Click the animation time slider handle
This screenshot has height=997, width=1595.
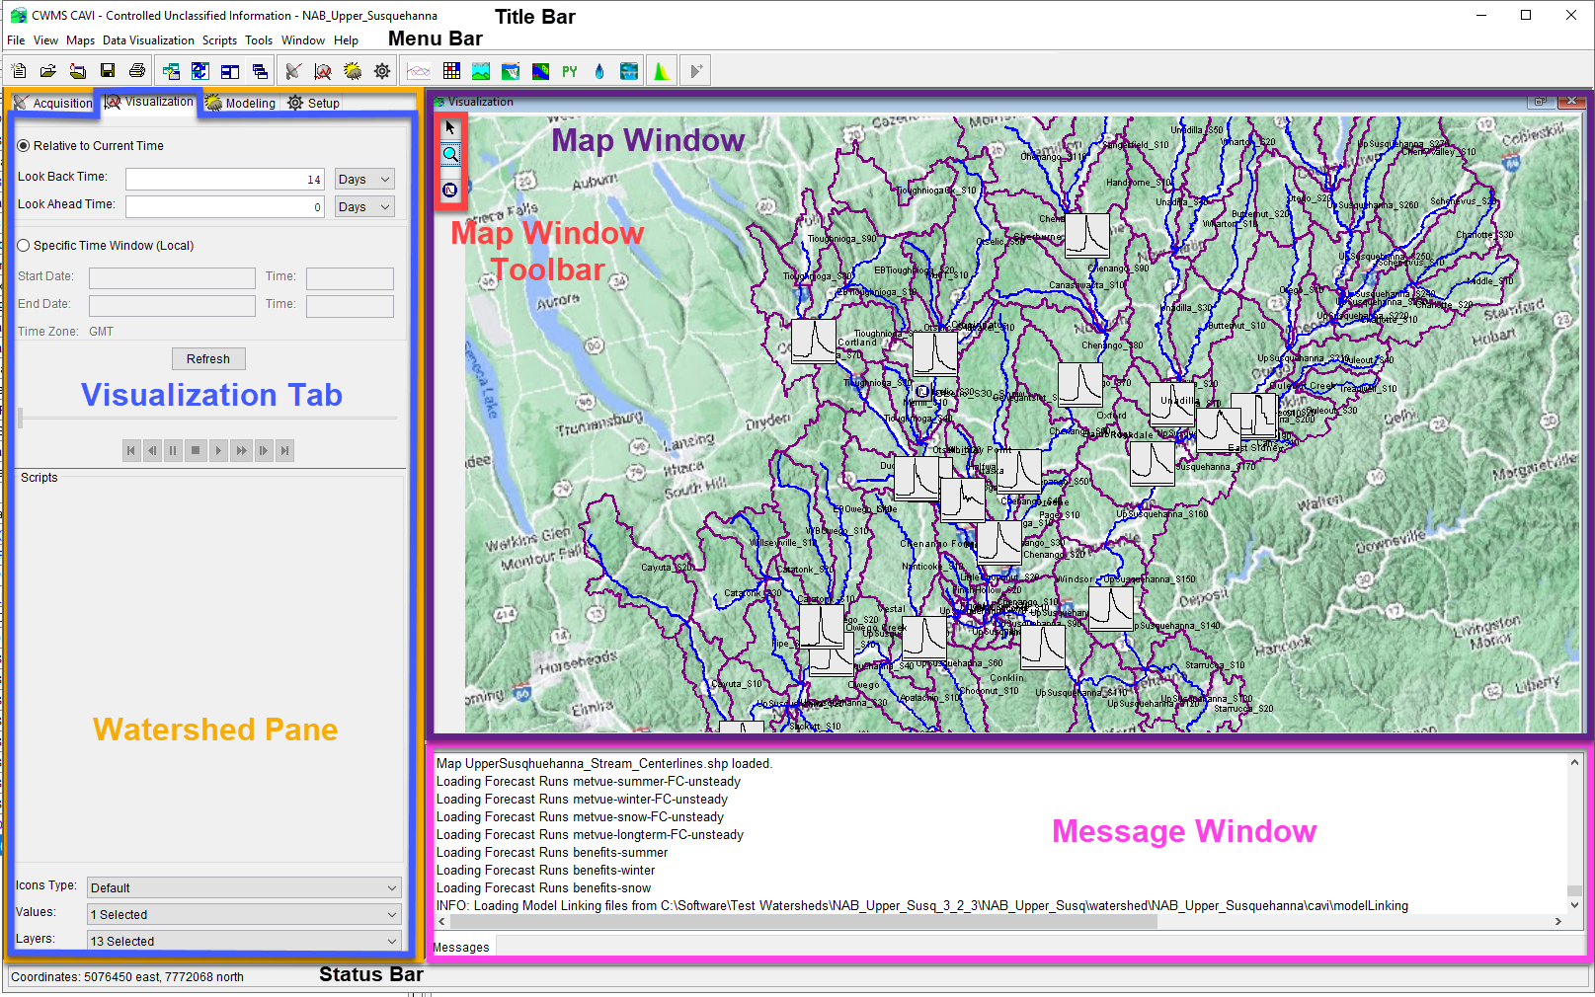[21, 419]
